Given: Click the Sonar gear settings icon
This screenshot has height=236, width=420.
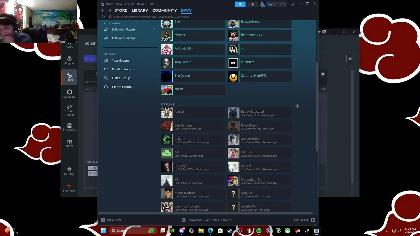Looking at the screenshot, I should (323, 74).
